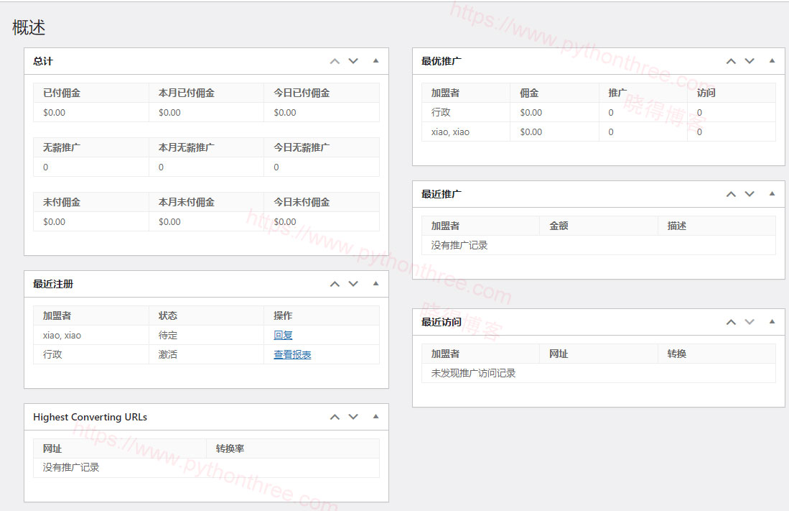
Task: Click the Highest Converting URLs title
Action: click(90, 417)
